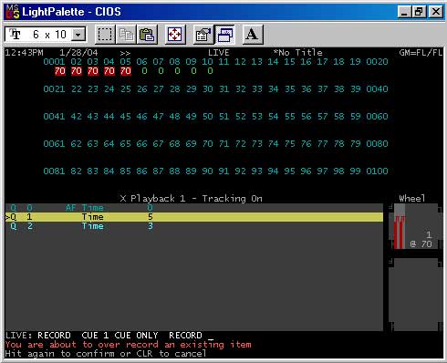Click the Paste clipboard icon
The width and height of the screenshot is (447, 363).
point(147,34)
